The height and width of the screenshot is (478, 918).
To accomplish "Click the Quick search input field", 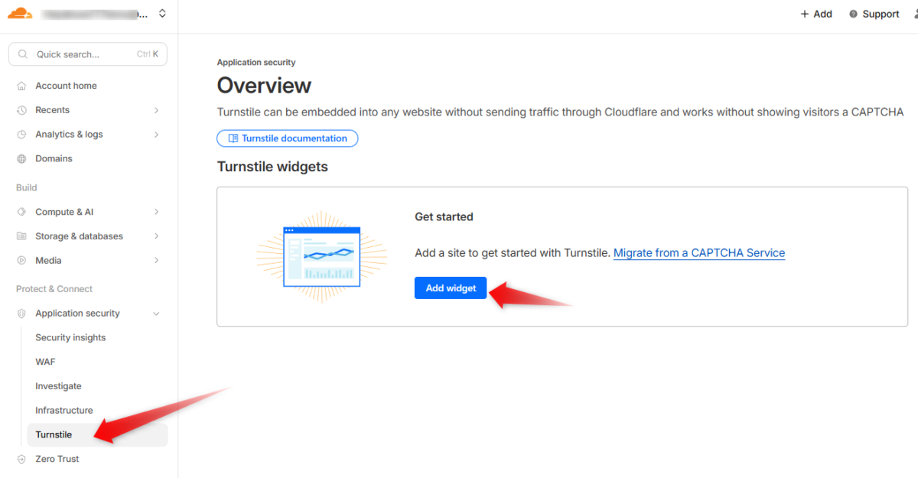I will point(87,54).
